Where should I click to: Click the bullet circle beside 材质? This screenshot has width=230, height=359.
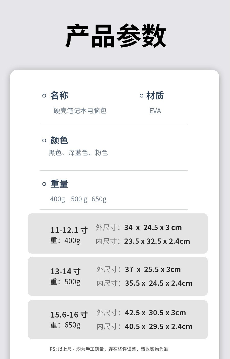[142, 96]
